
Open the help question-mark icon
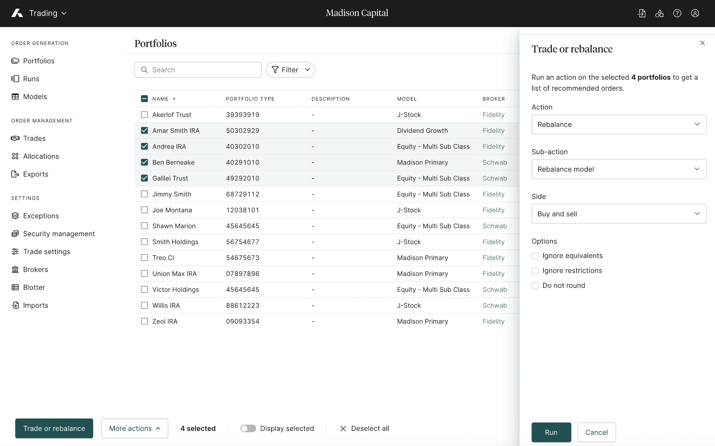[x=677, y=13]
